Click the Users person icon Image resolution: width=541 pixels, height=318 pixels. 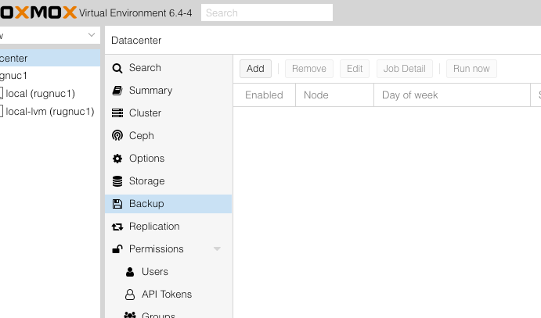130,272
